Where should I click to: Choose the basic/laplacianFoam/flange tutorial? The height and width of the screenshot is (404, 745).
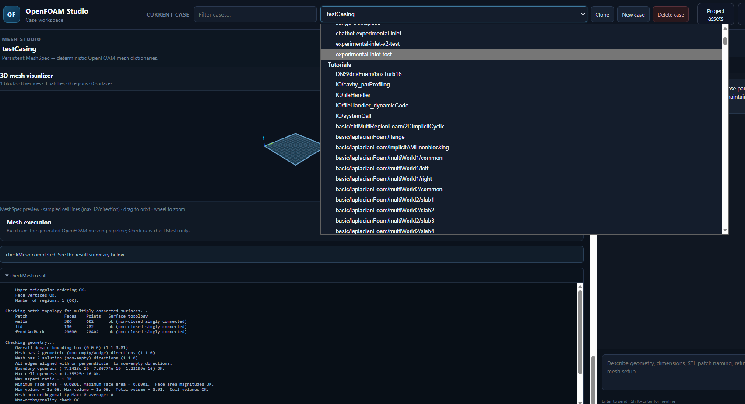point(521,137)
